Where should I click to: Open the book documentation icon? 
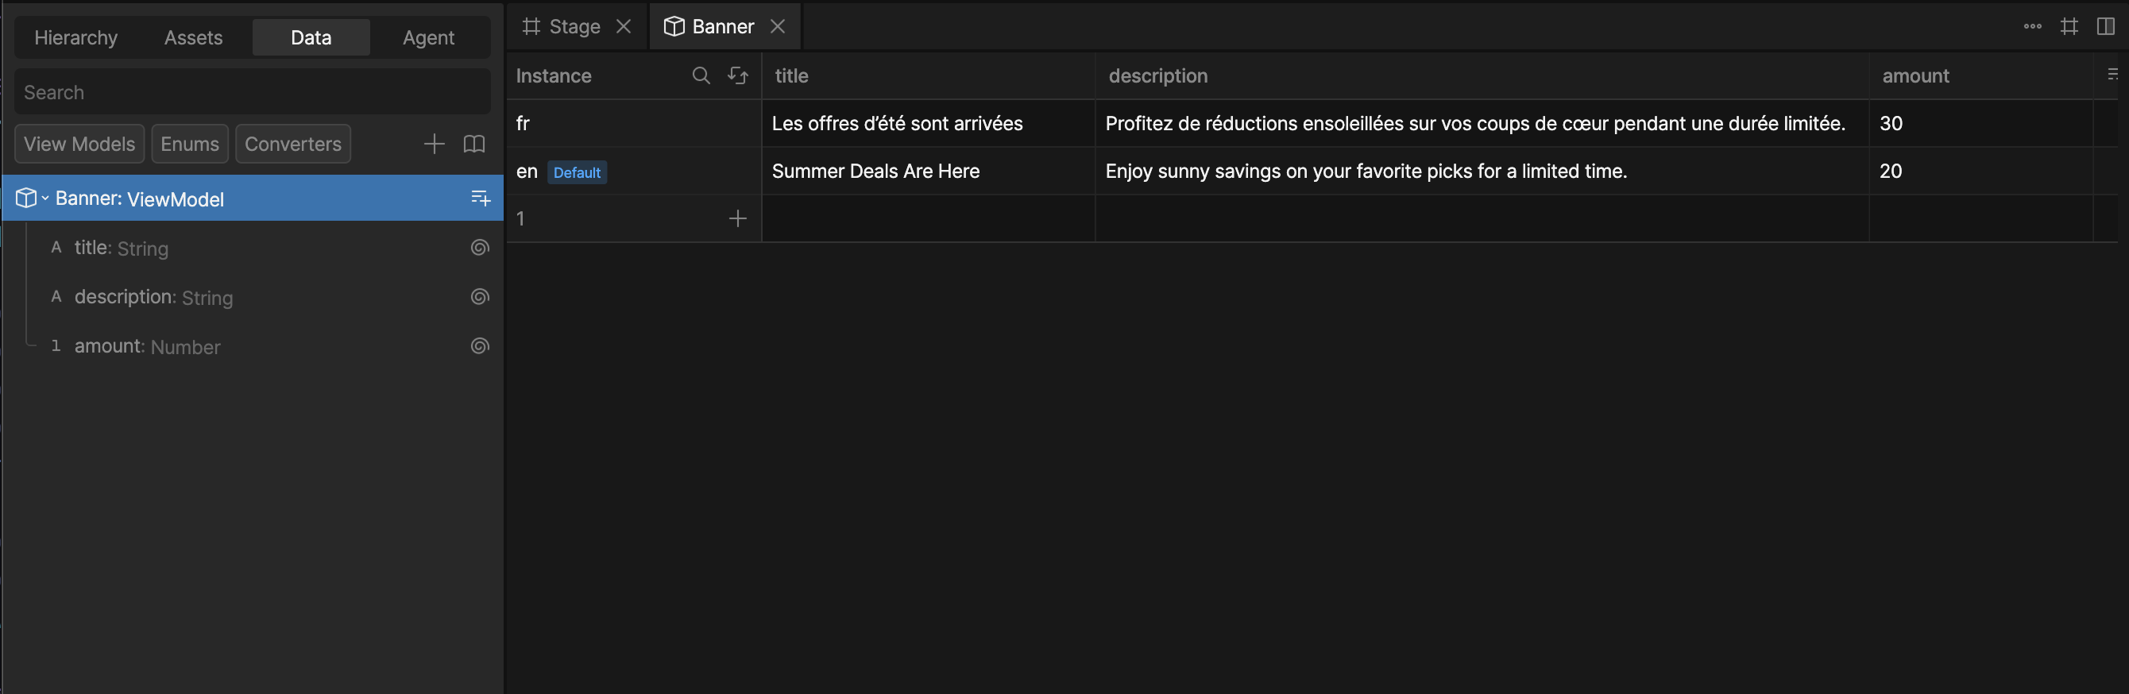(473, 144)
